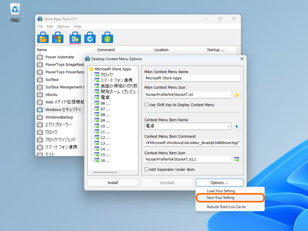Viewport: 308px width, 231px height.
Task: Sort by the Name column header
Action: coord(66,50)
